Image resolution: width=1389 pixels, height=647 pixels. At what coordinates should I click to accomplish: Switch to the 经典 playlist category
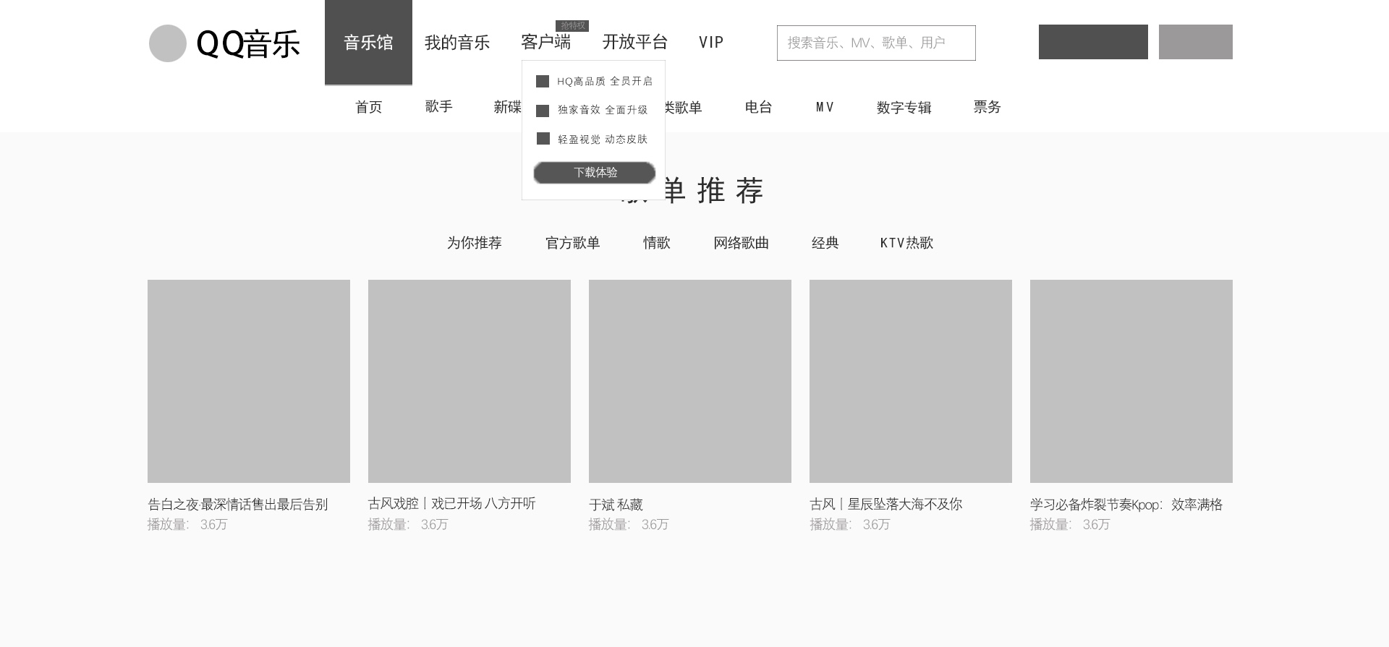pos(825,243)
